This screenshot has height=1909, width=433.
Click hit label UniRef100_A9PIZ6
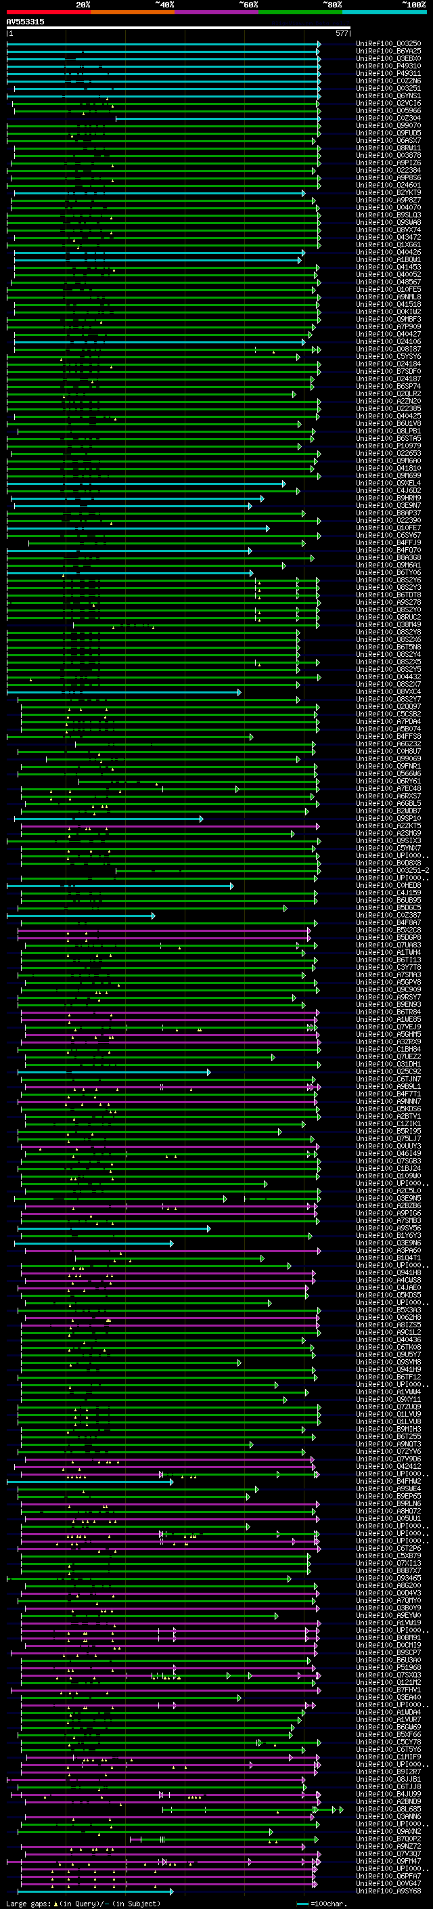388,163
